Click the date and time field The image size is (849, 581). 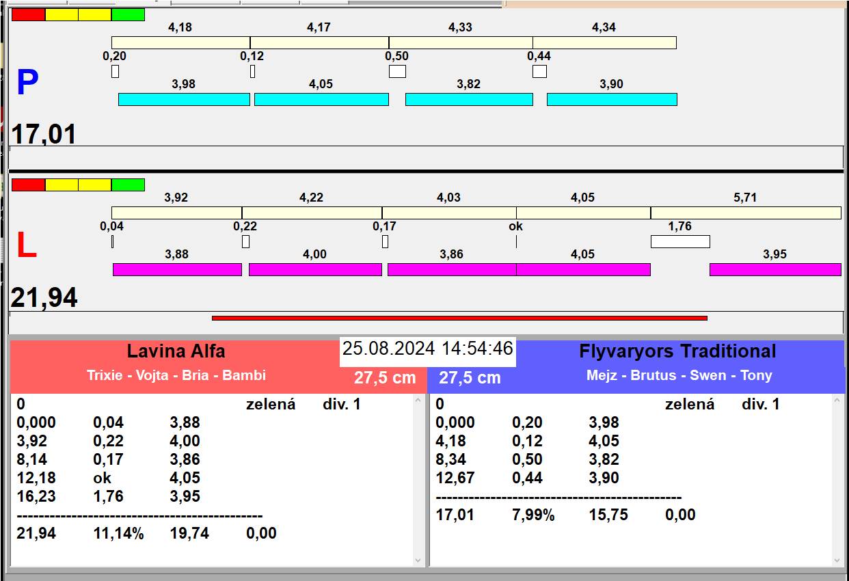(427, 349)
